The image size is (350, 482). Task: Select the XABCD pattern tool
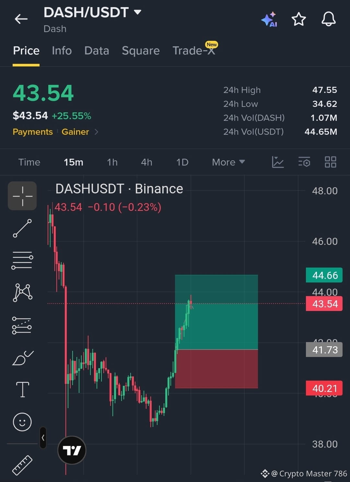coord(22,293)
